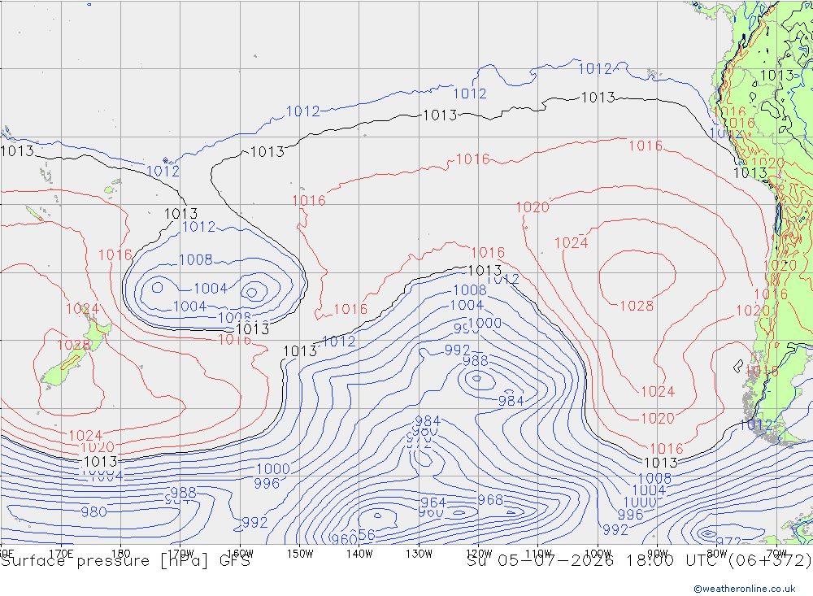Select the 140W longitude label

[359, 554]
